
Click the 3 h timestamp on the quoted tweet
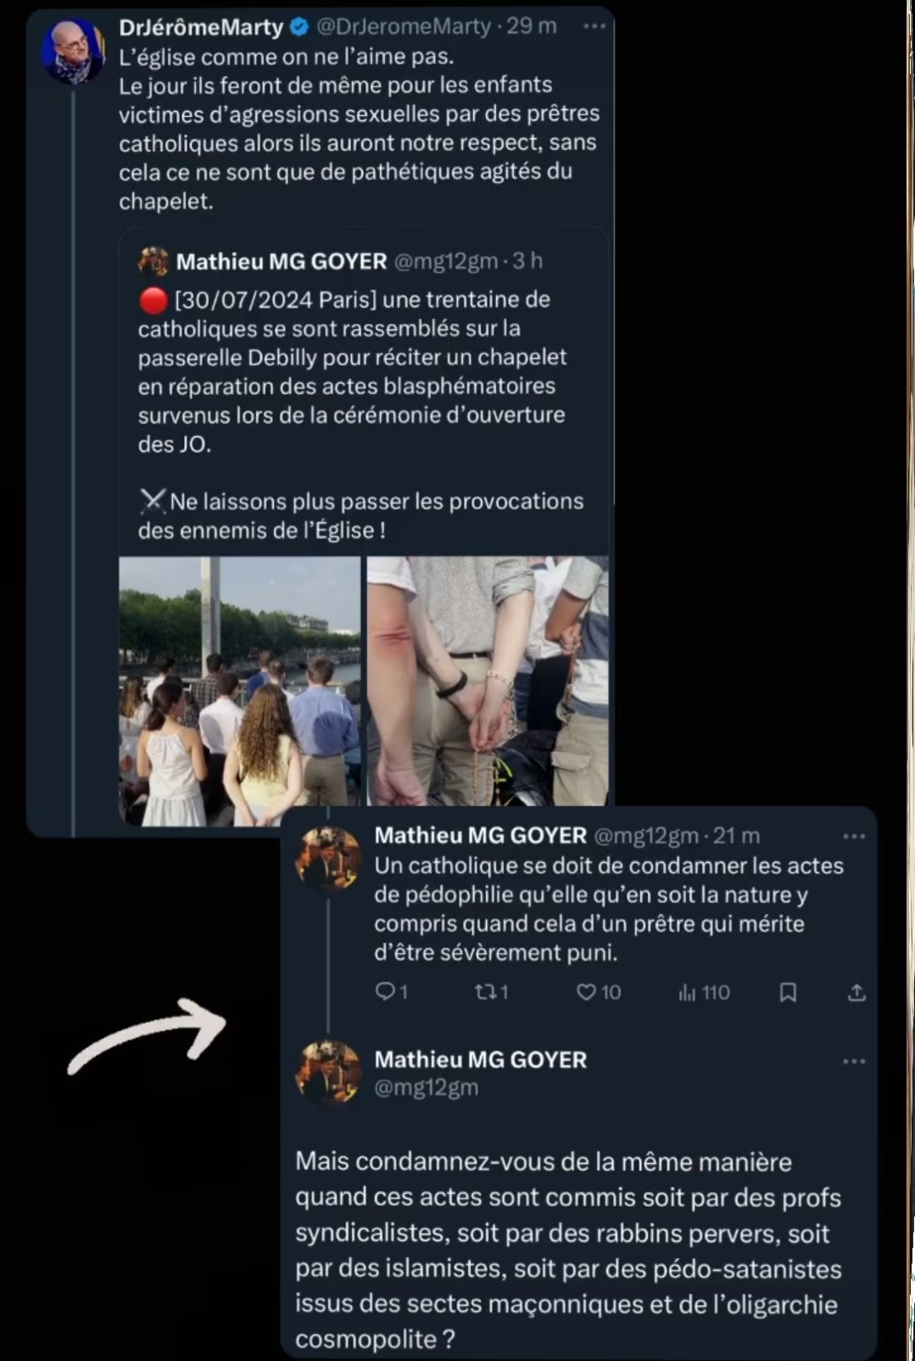coord(527,261)
